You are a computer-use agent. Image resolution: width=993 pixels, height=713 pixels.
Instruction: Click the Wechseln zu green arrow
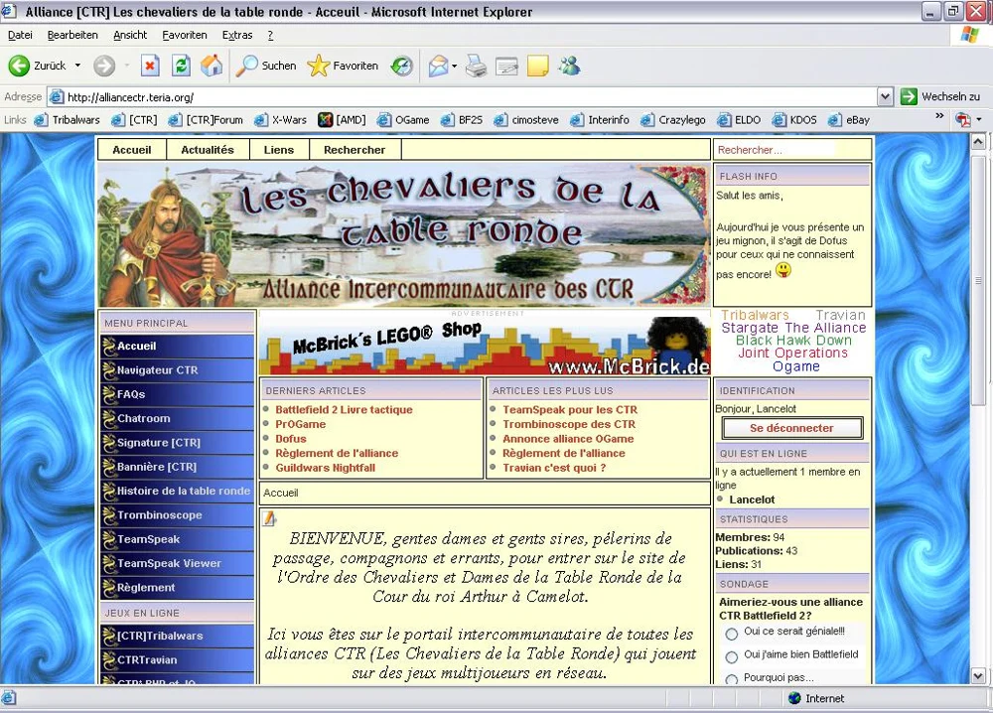pos(909,96)
